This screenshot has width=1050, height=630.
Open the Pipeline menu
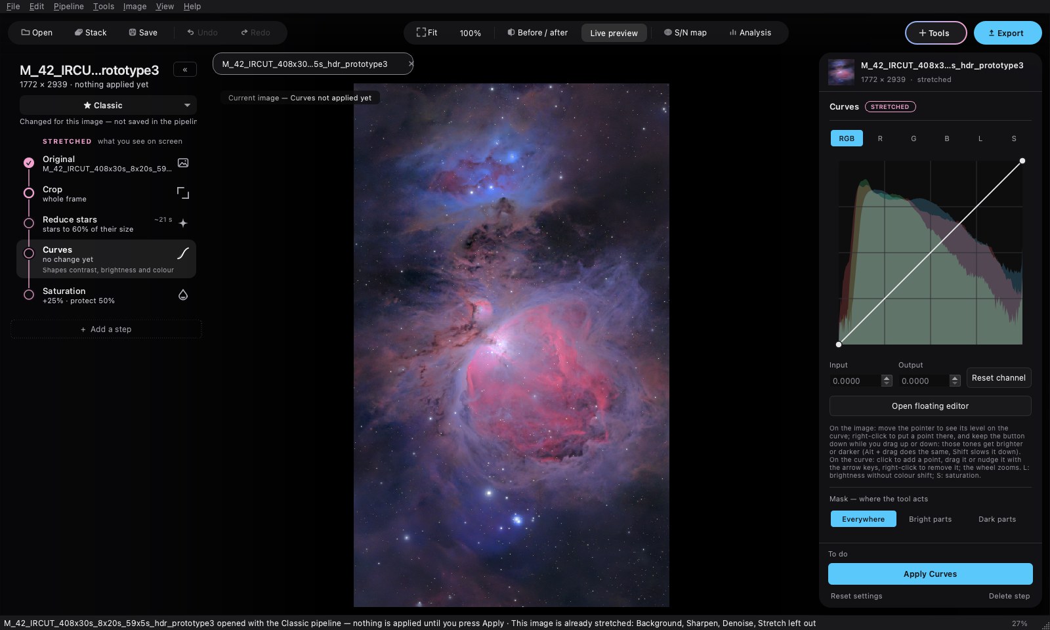[69, 7]
